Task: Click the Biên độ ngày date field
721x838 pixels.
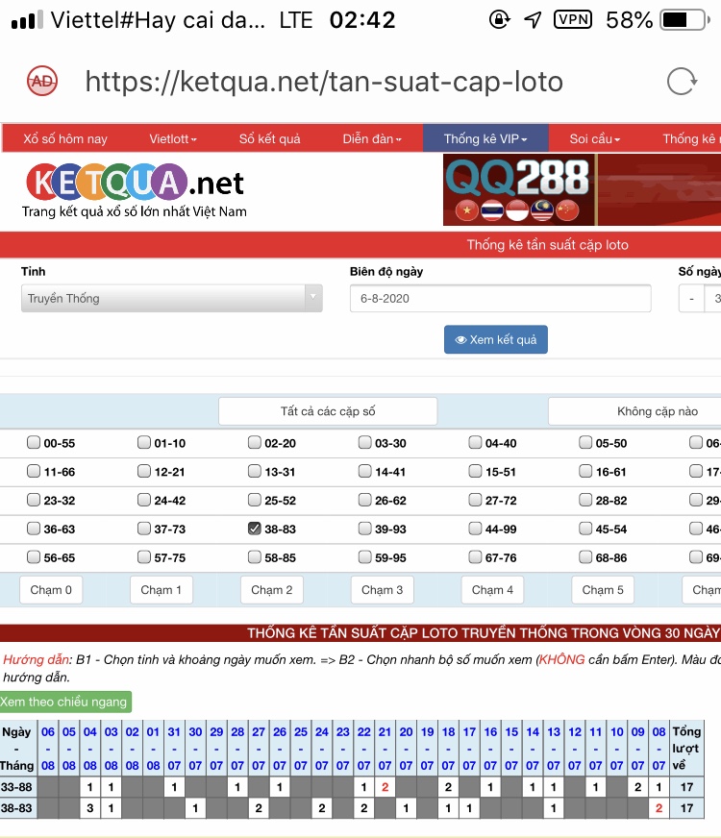Action: click(500, 299)
